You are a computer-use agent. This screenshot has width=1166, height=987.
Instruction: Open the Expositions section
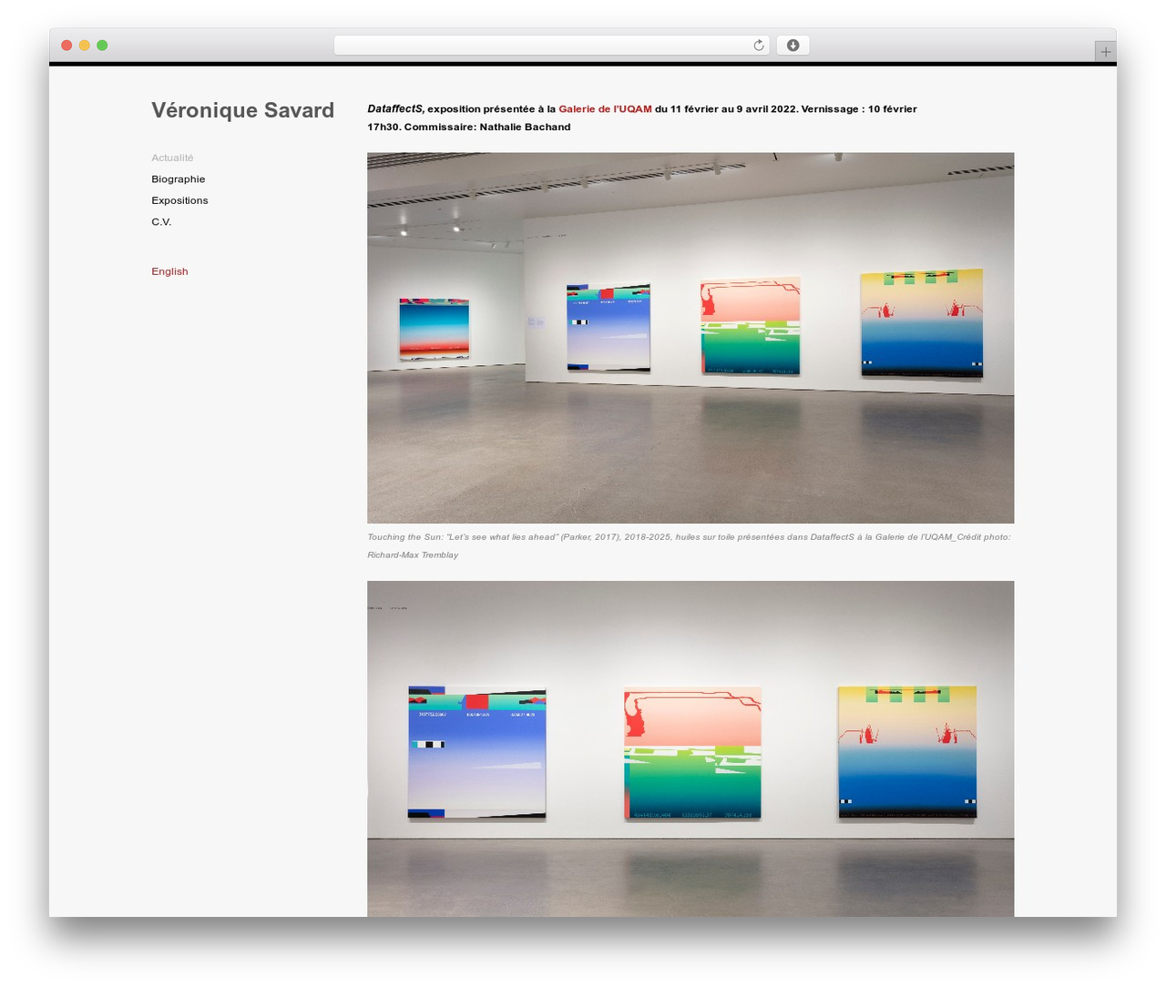point(179,200)
